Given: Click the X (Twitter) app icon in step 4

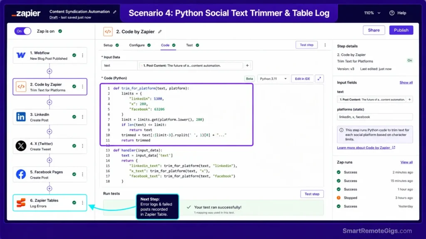Looking at the screenshot, I should [21, 146].
